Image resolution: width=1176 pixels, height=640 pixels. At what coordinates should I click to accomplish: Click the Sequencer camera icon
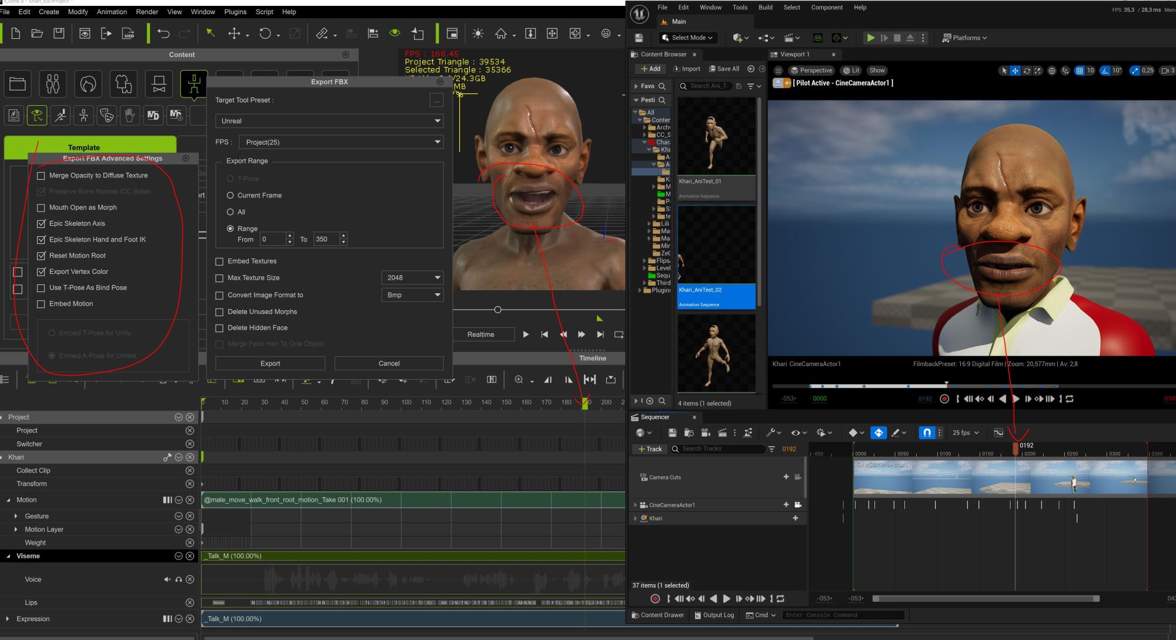[706, 433]
